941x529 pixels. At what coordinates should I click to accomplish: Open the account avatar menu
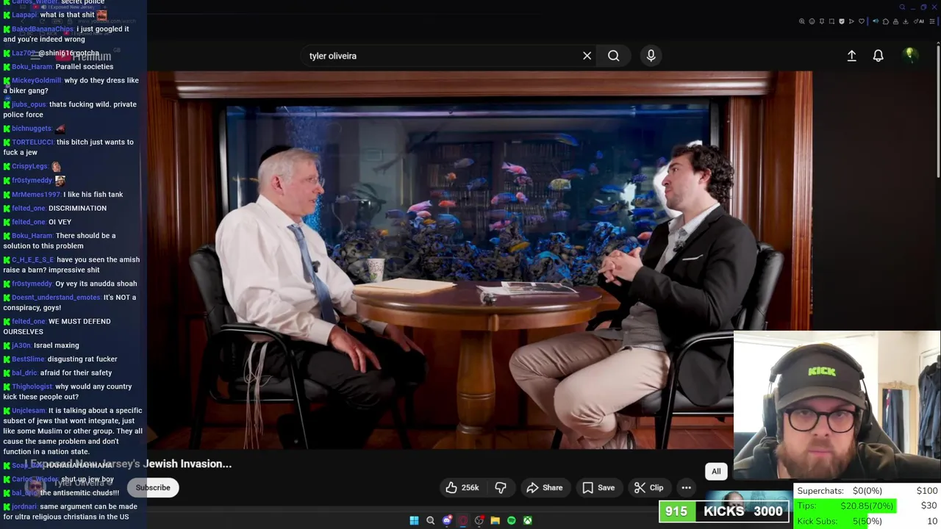[910, 55]
